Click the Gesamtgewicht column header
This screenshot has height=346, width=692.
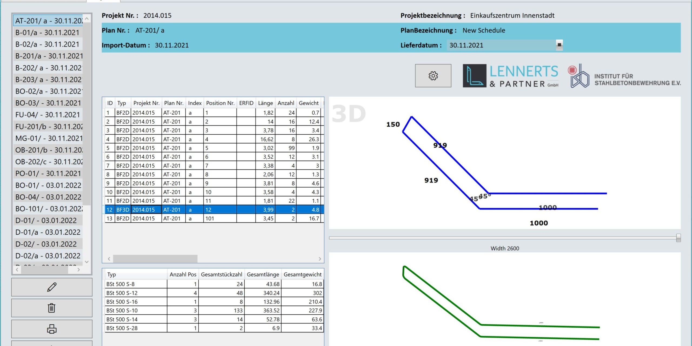tap(302, 274)
